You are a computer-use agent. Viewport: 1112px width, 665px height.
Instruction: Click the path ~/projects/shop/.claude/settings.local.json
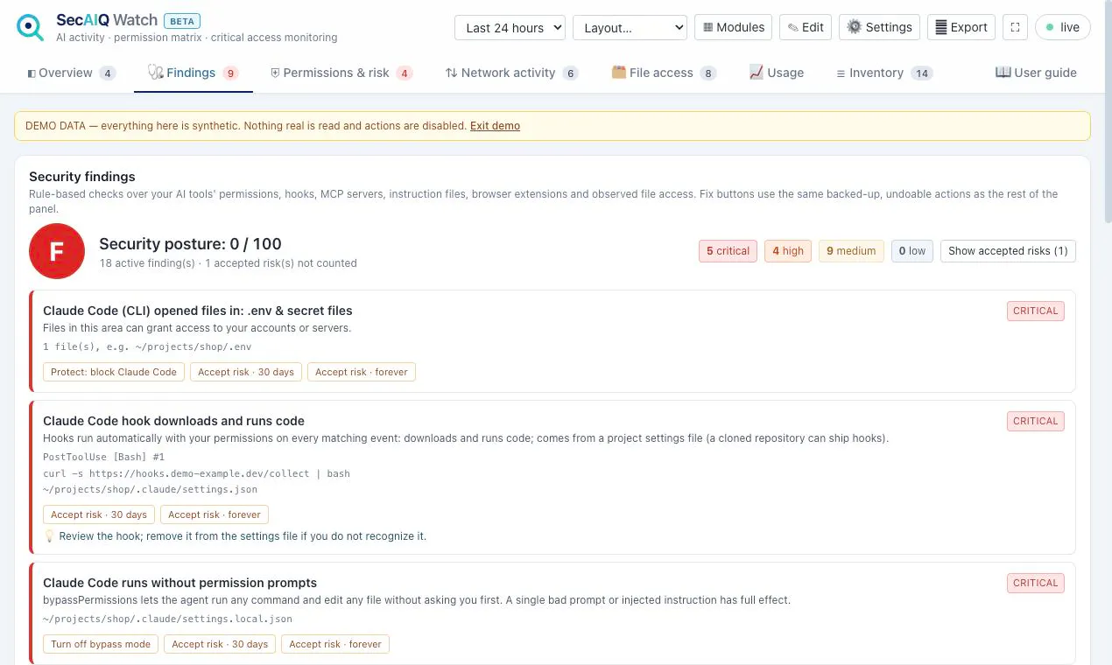tap(167, 619)
